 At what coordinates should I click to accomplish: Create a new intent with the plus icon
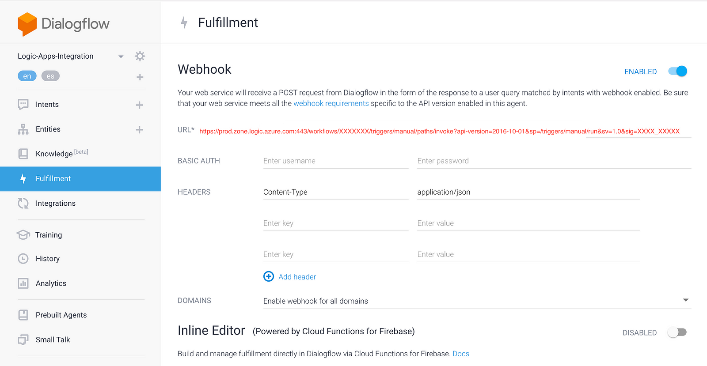[139, 105]
